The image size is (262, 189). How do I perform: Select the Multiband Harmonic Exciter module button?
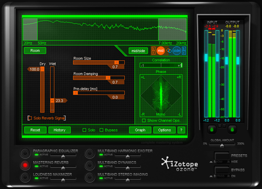coord(90,153)
